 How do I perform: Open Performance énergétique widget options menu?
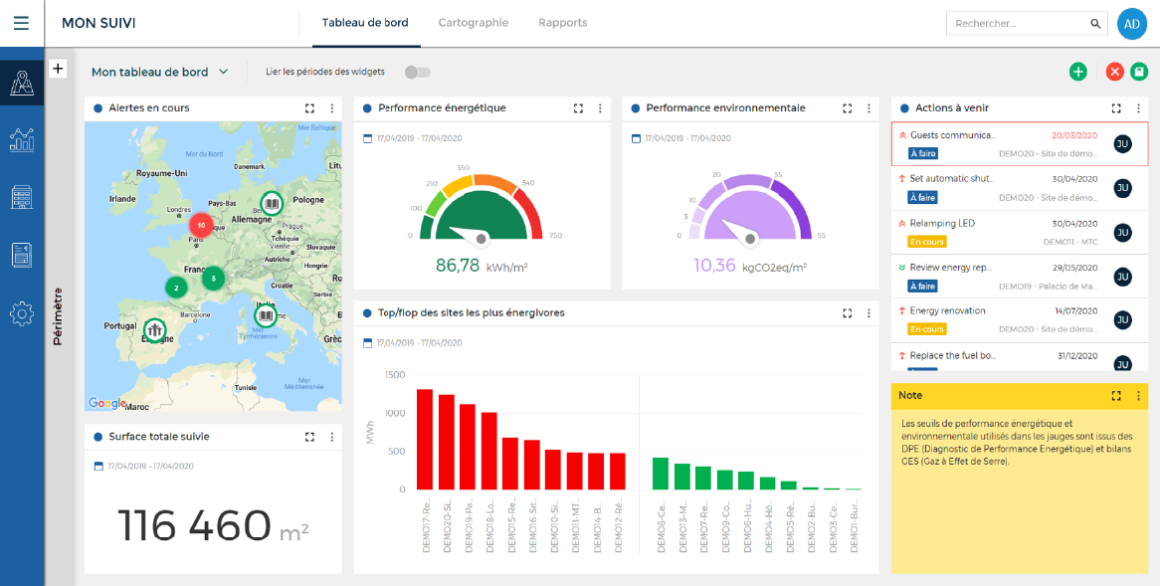[x=600, y=108]
